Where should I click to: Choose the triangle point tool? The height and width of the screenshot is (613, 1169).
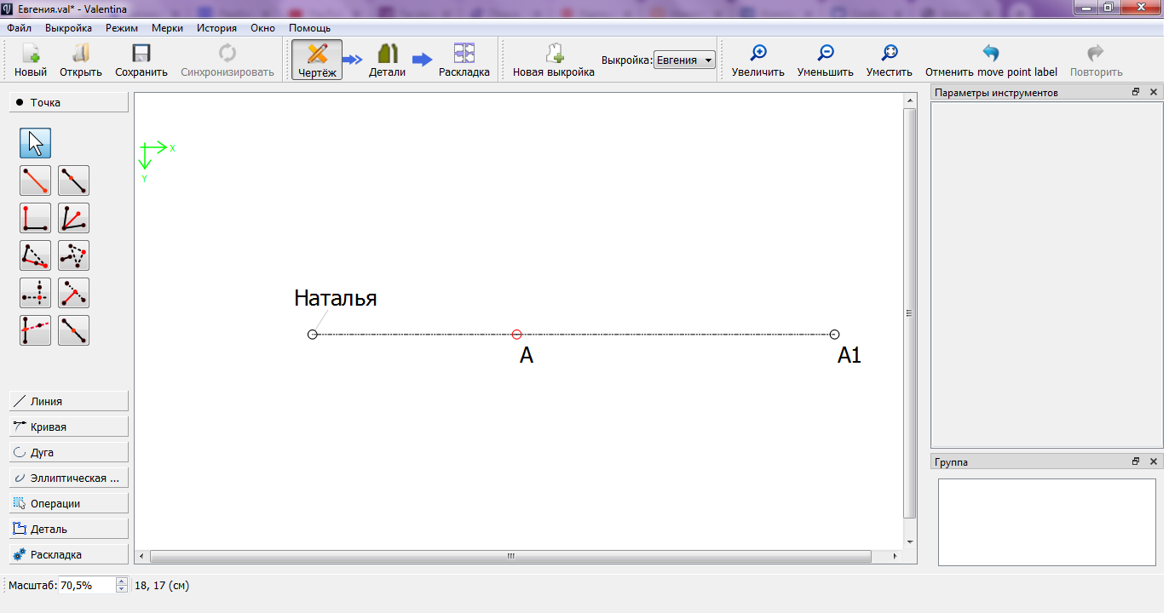click(73, 255)
